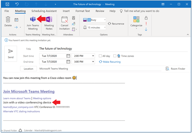Check the Time zones checkbox
The height and width of the screenshot is (133, 192).
point(115,56)
